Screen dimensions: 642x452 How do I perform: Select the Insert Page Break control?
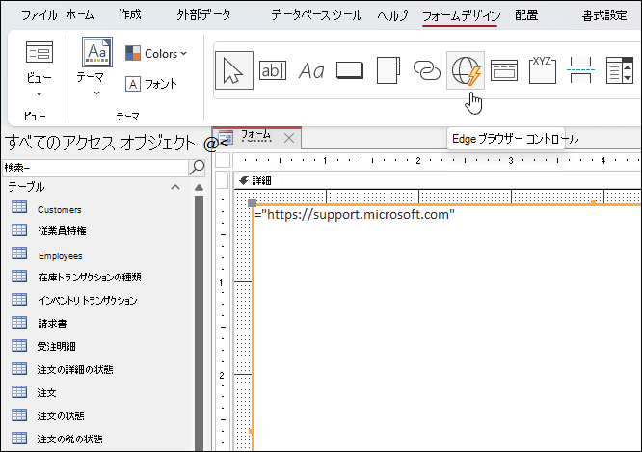pos(580,70)
